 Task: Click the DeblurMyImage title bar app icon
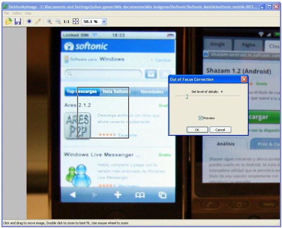[x=5, y=7]
